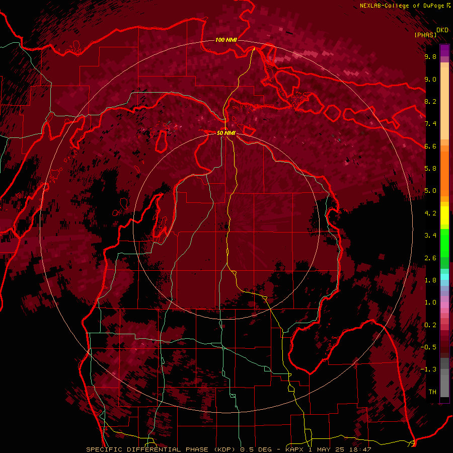453x453 pixels.
Task: Click the 9.8 value on the color scale
Action: coord(430,56)
